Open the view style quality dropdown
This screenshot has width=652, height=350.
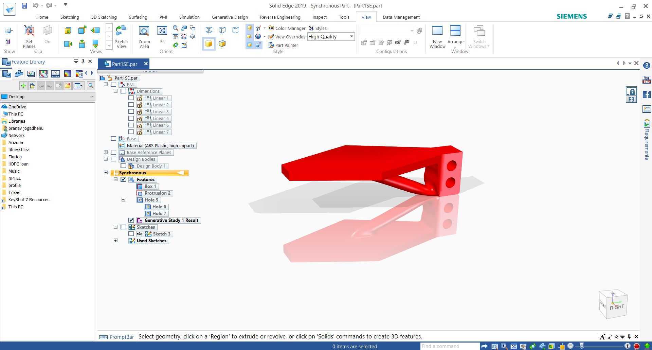351,37
